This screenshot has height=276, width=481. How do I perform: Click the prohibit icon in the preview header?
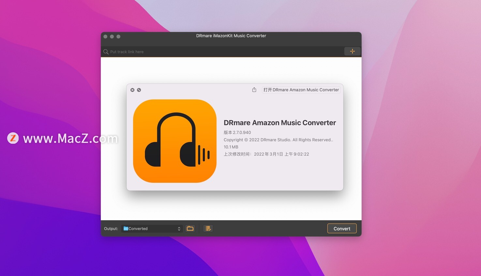coord(139,90)
